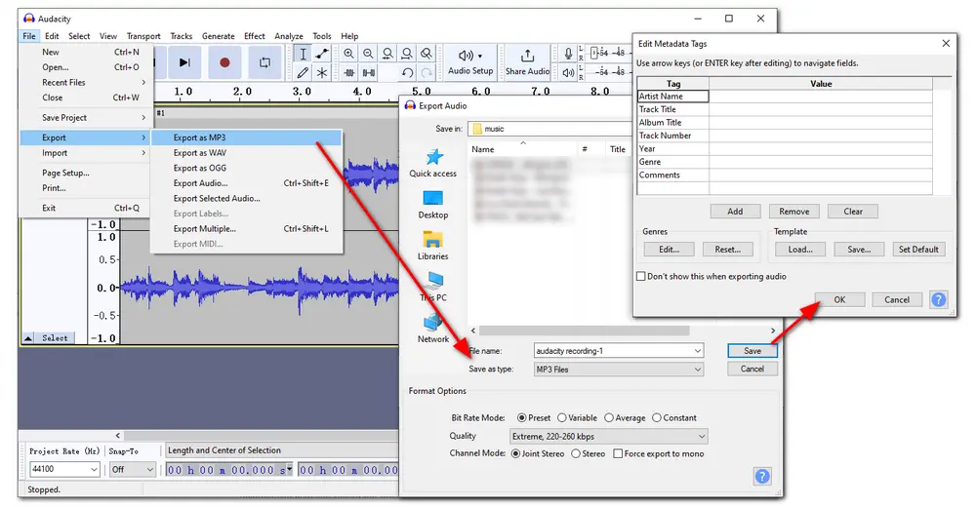
Task: Open the Effect menu
Action: pyautogui.click(x=254, y=36)
